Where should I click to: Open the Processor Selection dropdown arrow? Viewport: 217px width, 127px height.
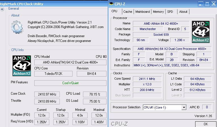184,107
